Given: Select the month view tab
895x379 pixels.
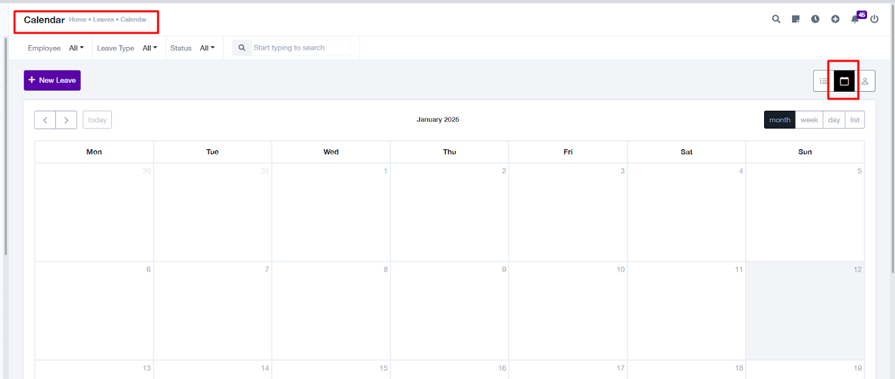Looking at the screenshot, I should pyautogui.click(x=780, y=120).
